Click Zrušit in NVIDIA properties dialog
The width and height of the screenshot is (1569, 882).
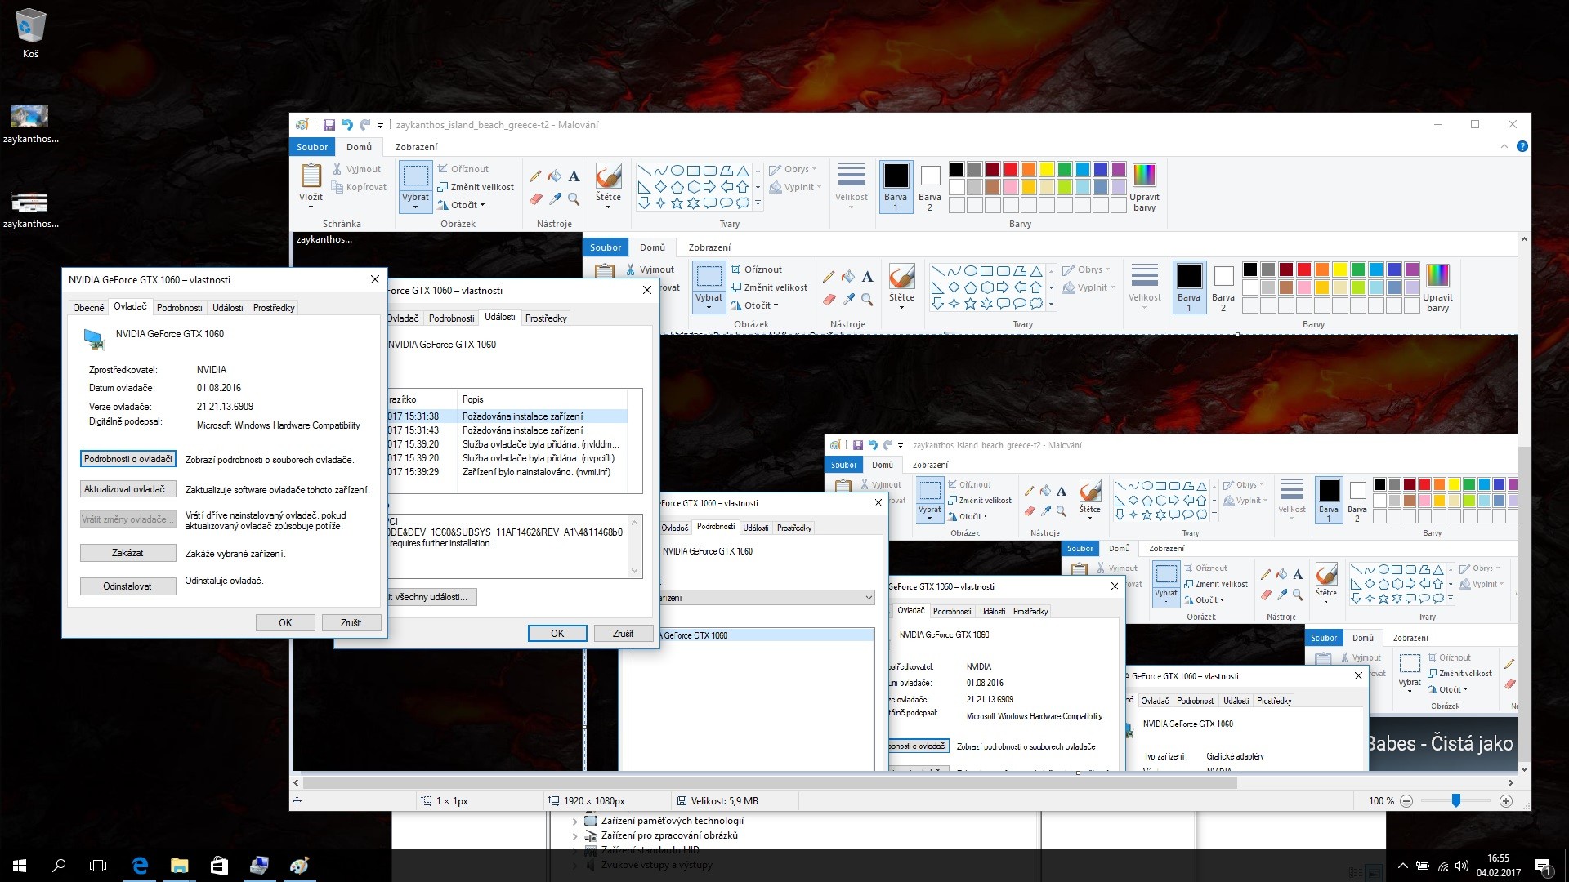click(351, 622)
